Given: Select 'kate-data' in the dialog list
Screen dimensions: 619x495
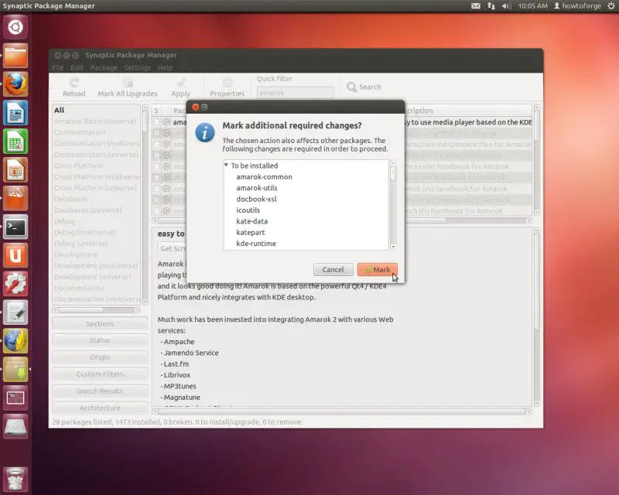Looking at the screenshot, I should 252,221.
